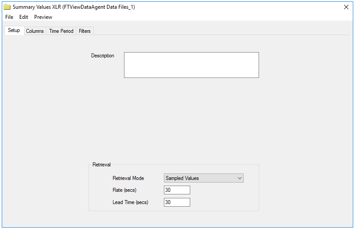
Task: Switch to the Columns tab
Action: [35, 31]
